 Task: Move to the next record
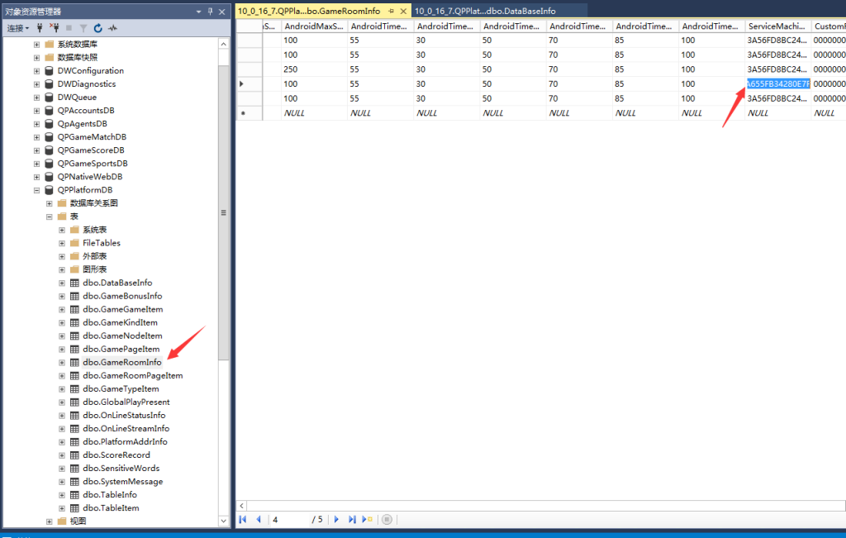pyautogui.click(x=336, y=520)
